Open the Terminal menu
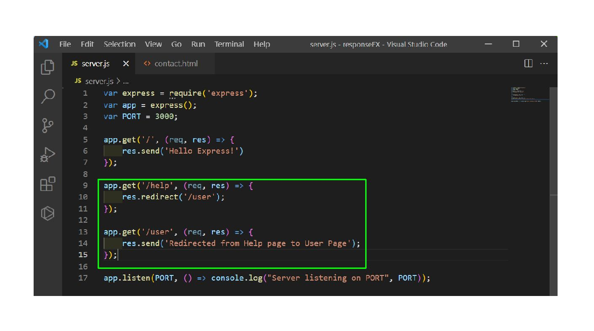 point(229,44)
